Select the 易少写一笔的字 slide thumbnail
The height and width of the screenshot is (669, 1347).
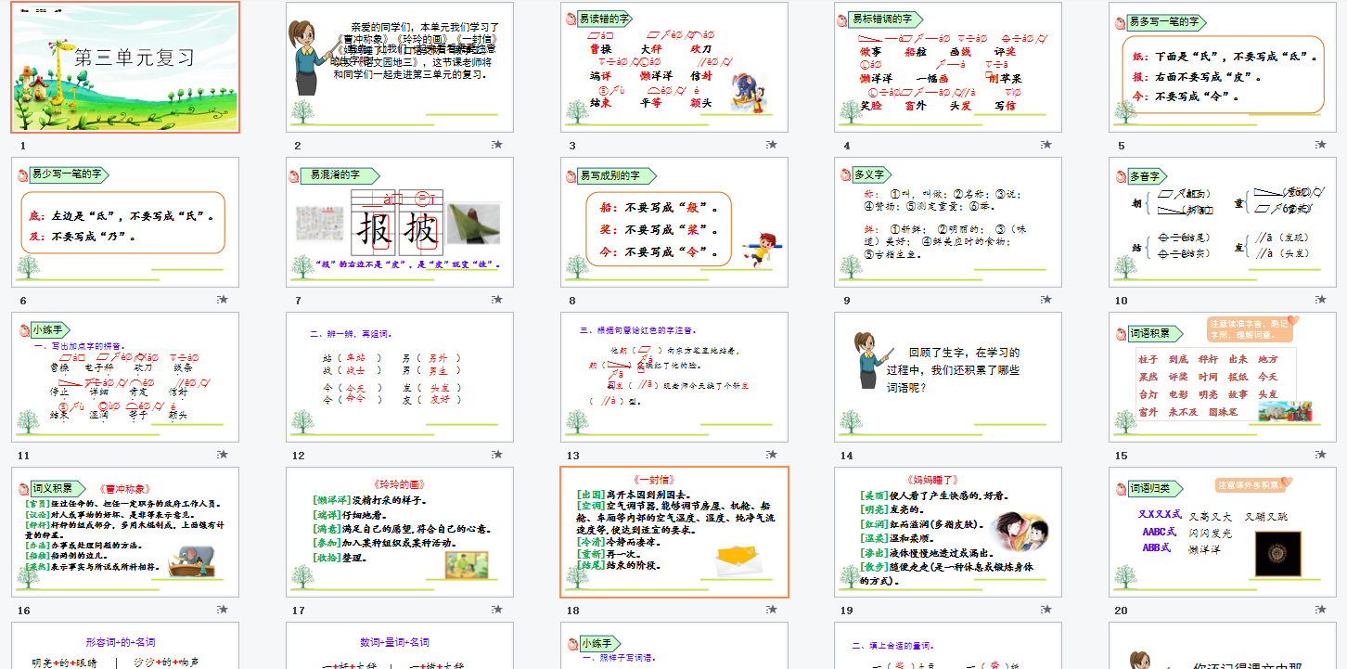(x=125, y=222)
